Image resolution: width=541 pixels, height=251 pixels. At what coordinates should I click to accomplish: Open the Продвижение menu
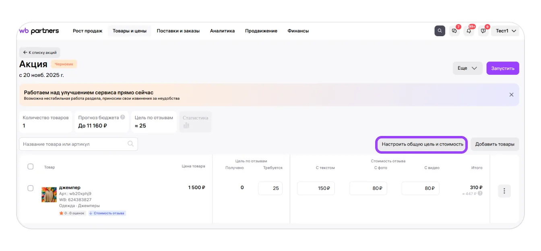[x=261, y=31]
